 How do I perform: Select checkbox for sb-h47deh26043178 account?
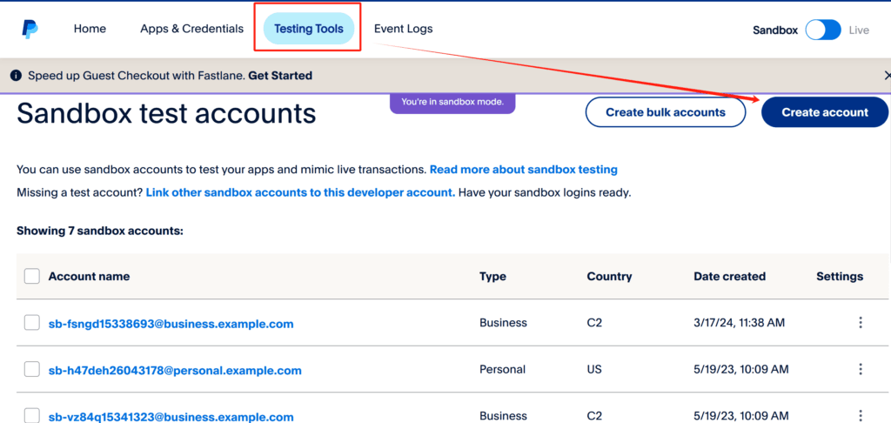click(x=32, y=370)
